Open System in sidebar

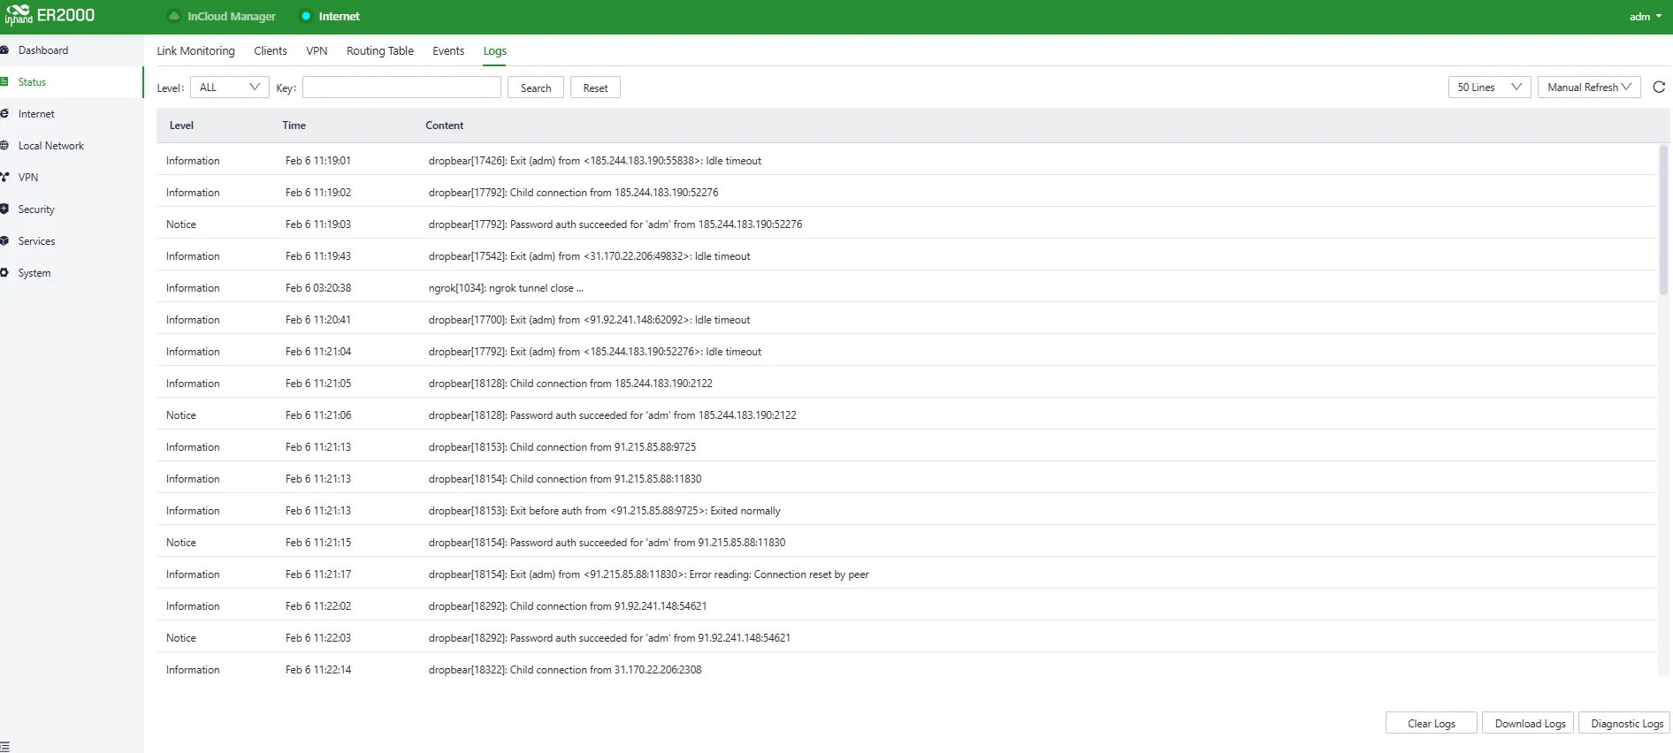click(x=34, y=273)
